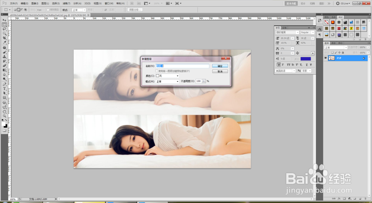The width and height of the screenshot is (372, 203).
Task: Toggle faux bold T in character panel
Action: (279, 64)
